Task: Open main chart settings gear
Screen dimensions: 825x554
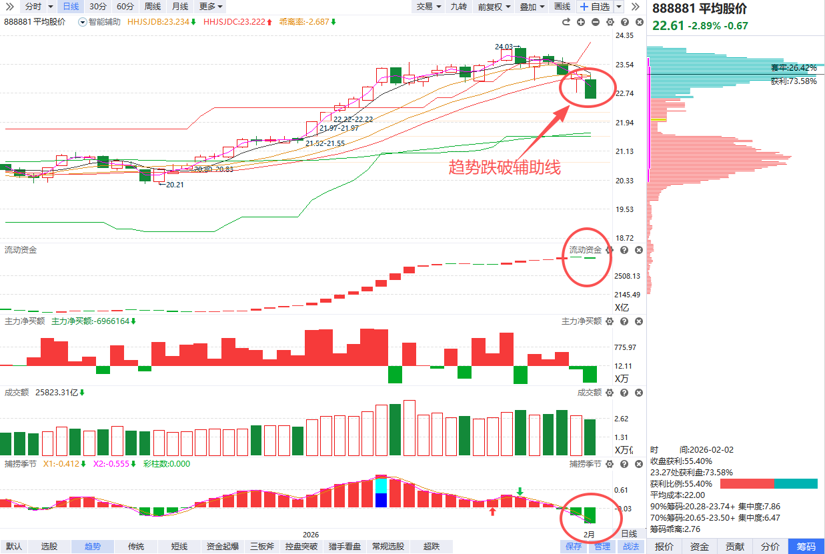Action: pyautogui.click(x=610, y=22)
